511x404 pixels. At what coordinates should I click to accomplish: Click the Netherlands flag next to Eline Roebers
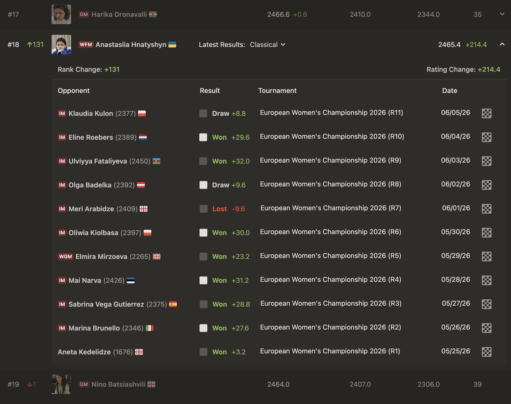click(x=143, y=138)
